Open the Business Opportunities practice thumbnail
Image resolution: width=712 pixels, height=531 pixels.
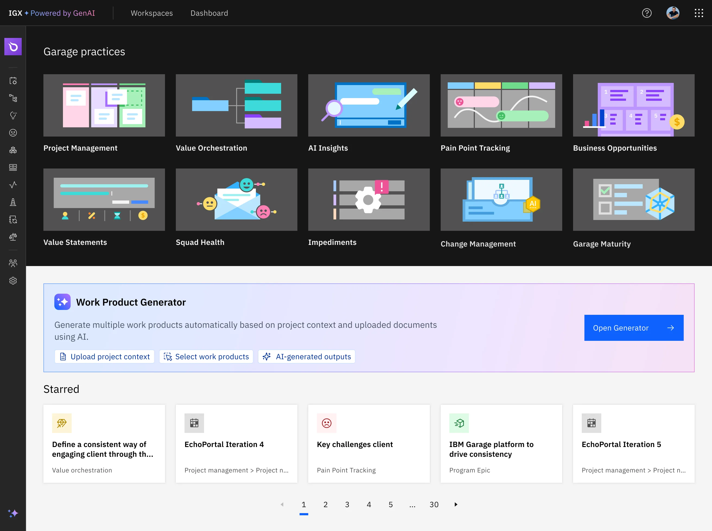coord(634,105)
